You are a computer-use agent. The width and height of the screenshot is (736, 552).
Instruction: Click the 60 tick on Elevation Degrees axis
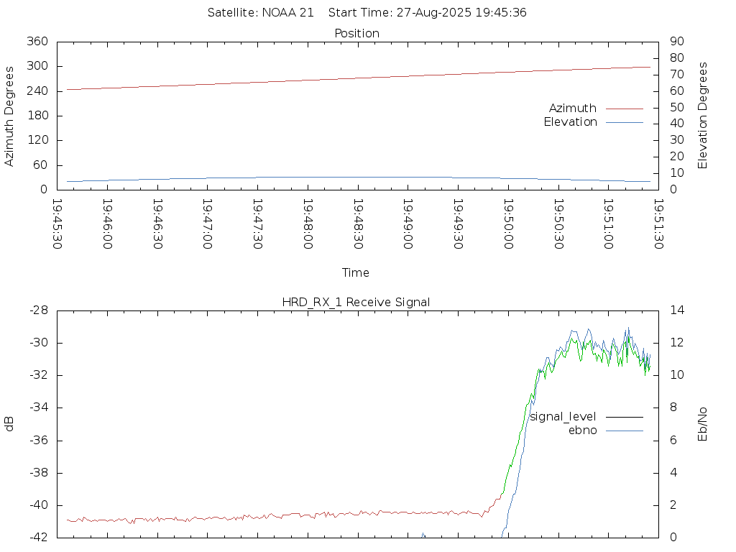pos(677,91)
